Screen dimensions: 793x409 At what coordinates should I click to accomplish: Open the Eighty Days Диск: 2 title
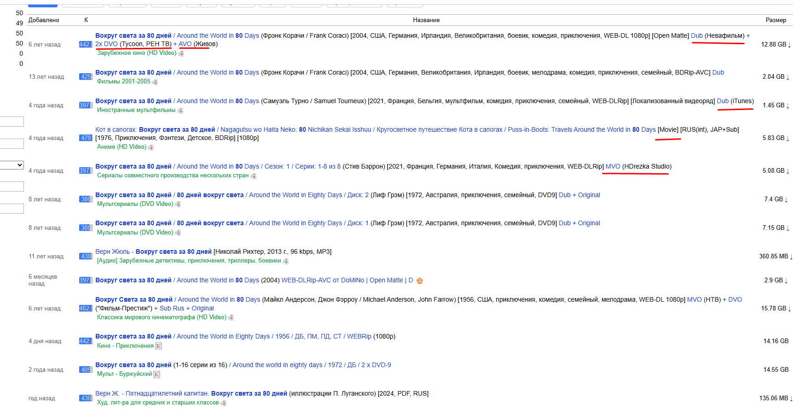347,195
